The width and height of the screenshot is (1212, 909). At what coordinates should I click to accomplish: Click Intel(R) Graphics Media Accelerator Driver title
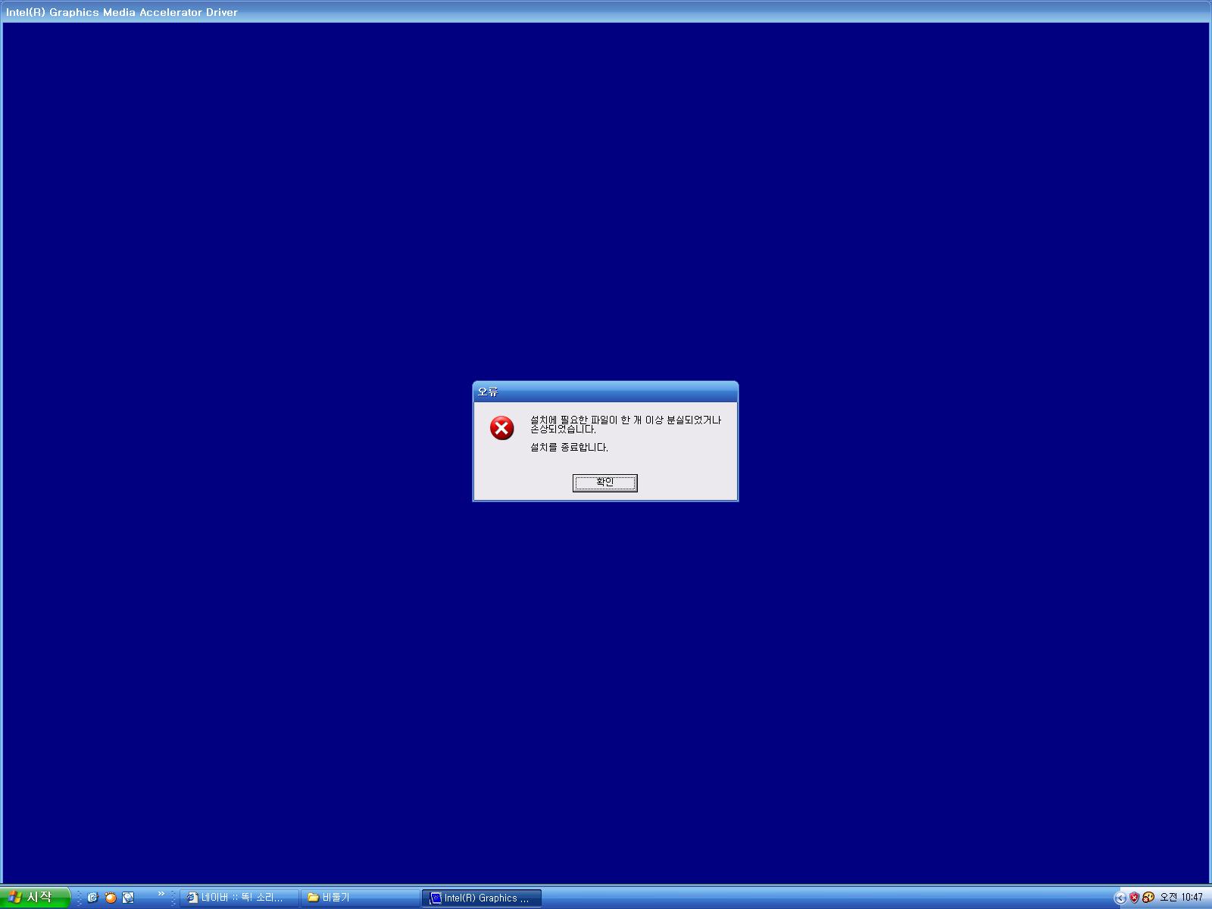[122, 12]
